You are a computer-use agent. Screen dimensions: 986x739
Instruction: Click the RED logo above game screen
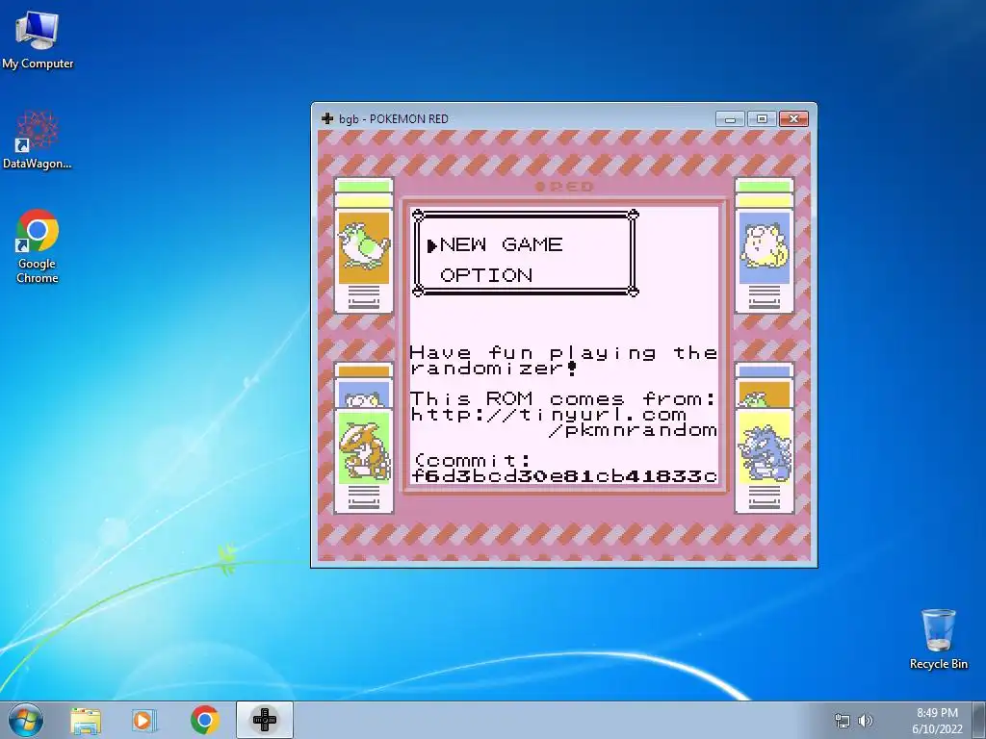[x=564, y=187]
